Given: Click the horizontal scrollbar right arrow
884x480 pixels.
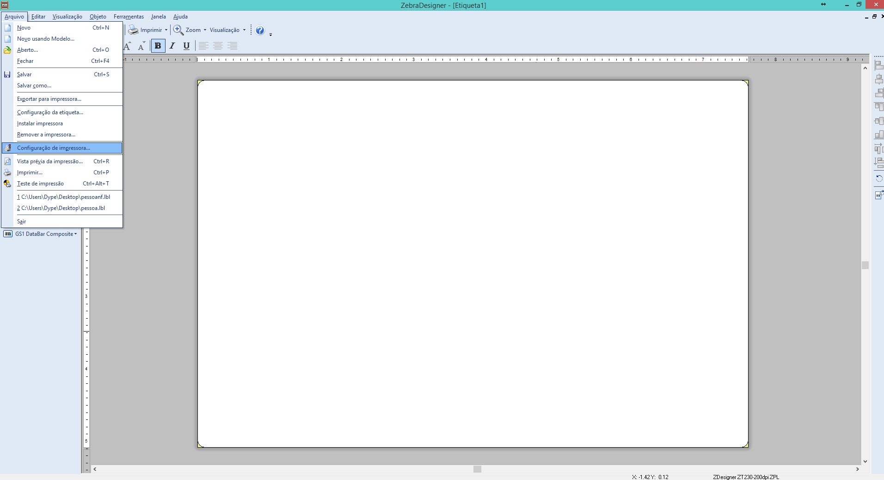Looking at the screenshot, I should pyautogui.click(x=857, y=469).
